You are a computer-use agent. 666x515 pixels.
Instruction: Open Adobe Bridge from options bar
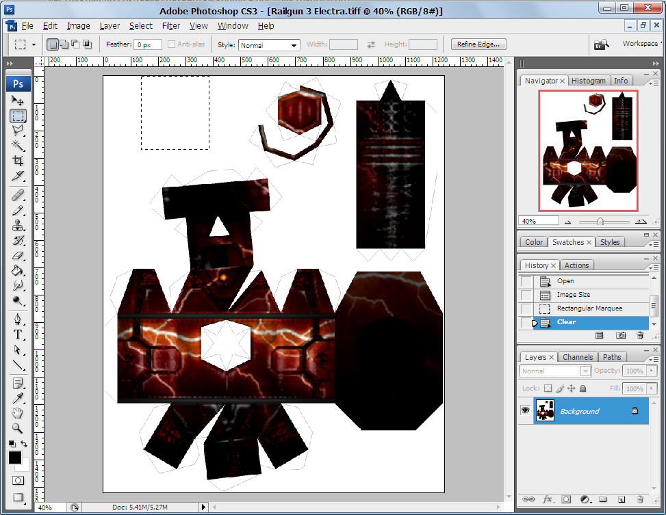click(x=602, y=44)
